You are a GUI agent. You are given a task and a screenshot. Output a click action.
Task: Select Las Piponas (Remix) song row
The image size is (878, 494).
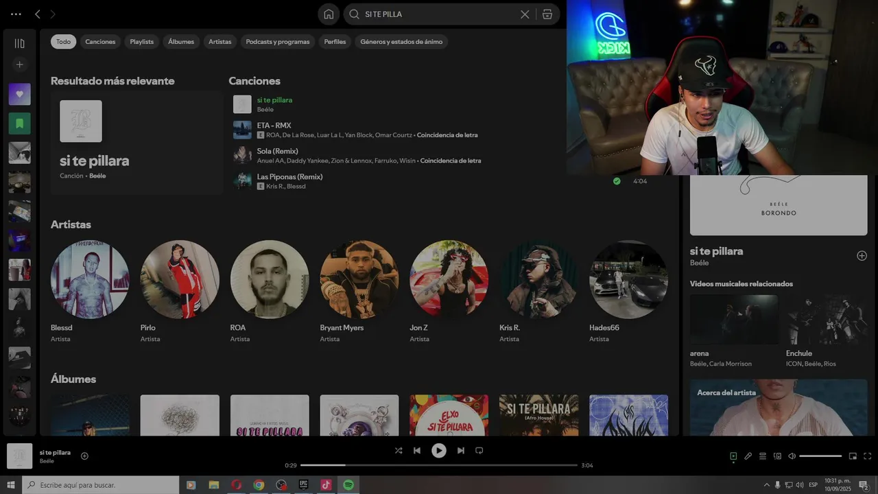(439, 181)
